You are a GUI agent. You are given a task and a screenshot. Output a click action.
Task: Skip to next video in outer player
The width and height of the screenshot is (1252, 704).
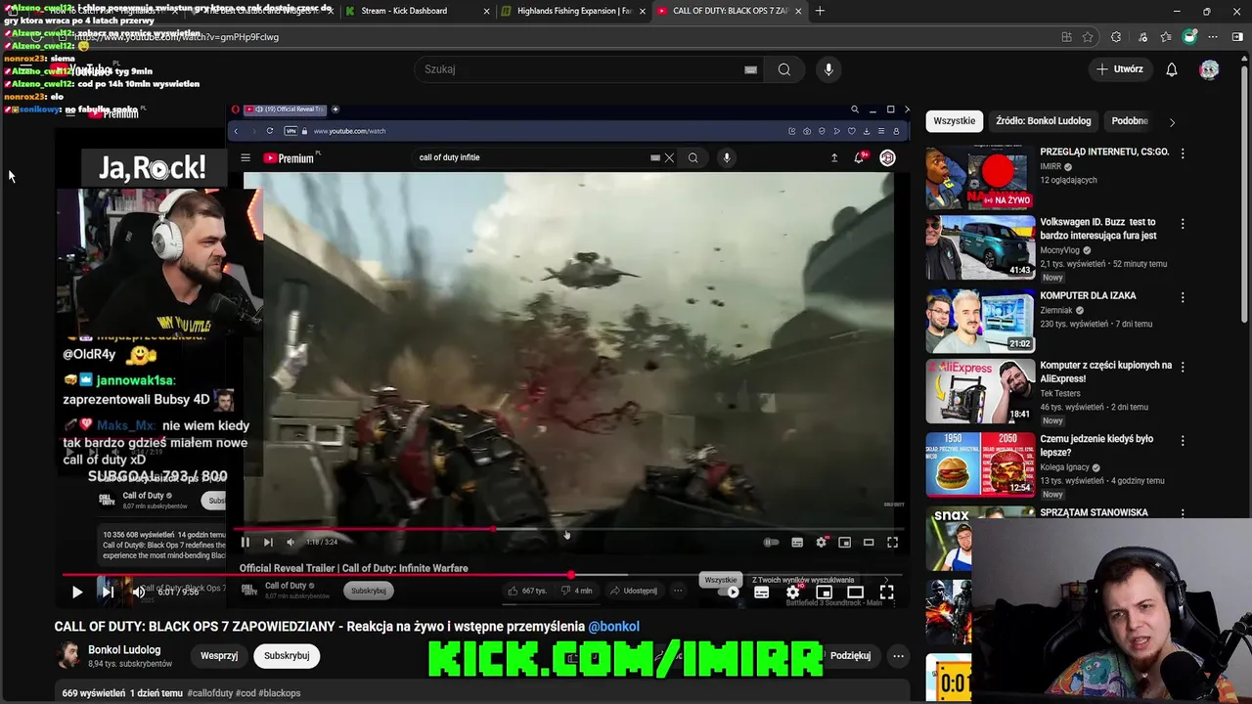coord(108,592)
